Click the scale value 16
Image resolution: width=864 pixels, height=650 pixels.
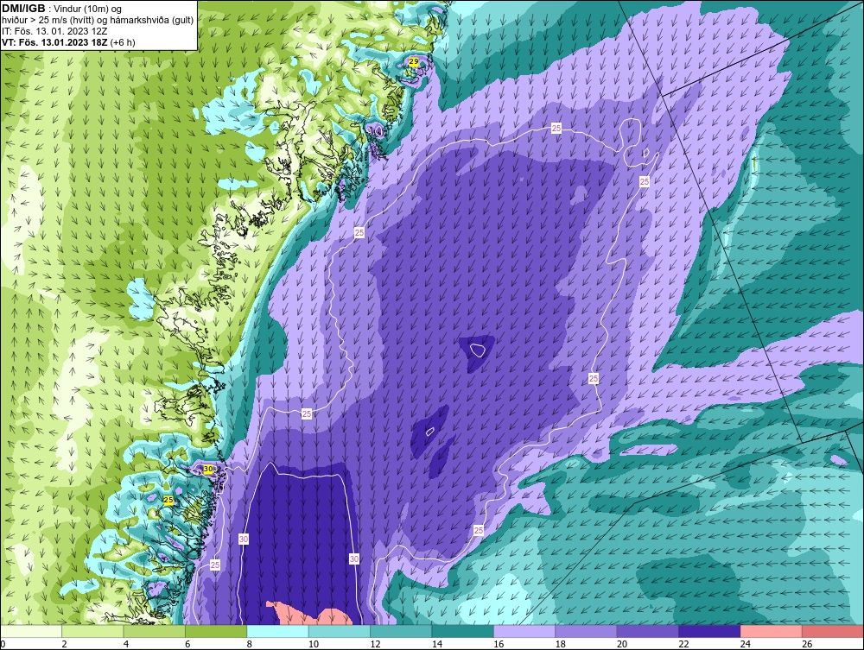point(499,644)
